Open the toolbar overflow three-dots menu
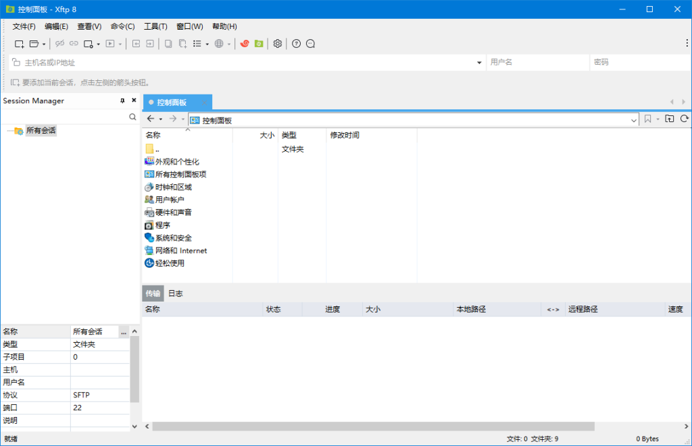 (687, 43)
